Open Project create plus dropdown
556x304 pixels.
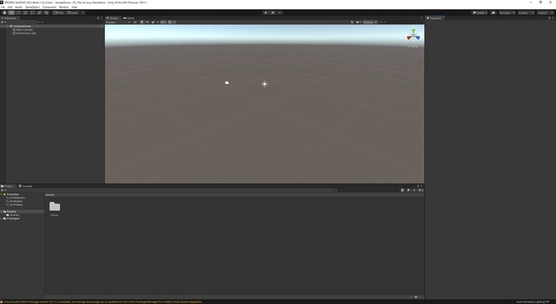(3, 190)
